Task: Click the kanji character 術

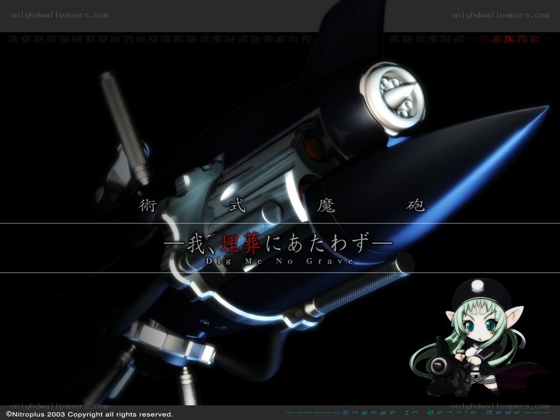Action: pyautogui.click(x=148, y=206)
